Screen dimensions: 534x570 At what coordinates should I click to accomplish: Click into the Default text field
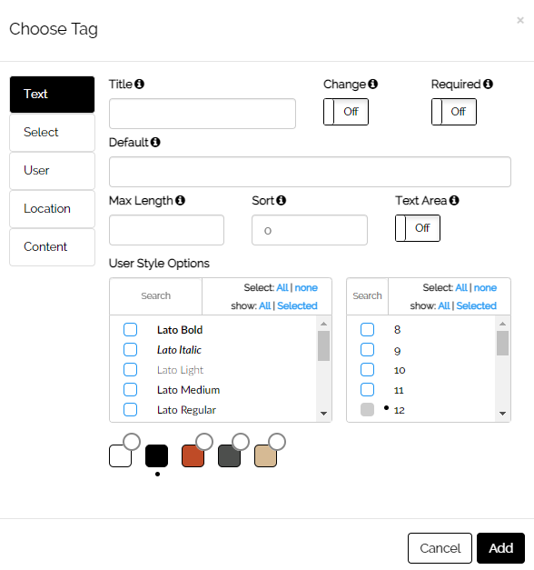(310, 172)
